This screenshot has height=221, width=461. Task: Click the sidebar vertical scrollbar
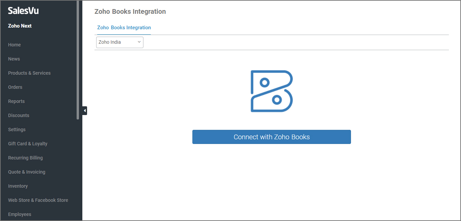tap(78, 61)
